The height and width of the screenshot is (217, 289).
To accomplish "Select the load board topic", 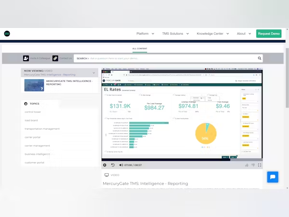I will pos(31,121).
